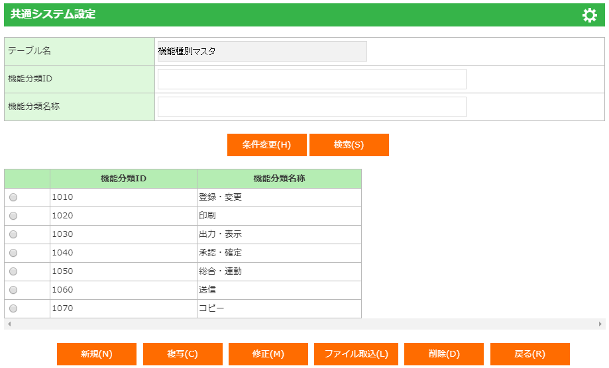Select the radio button for row 1060
This screenshot has width=609, height=368.
[13, 290]
